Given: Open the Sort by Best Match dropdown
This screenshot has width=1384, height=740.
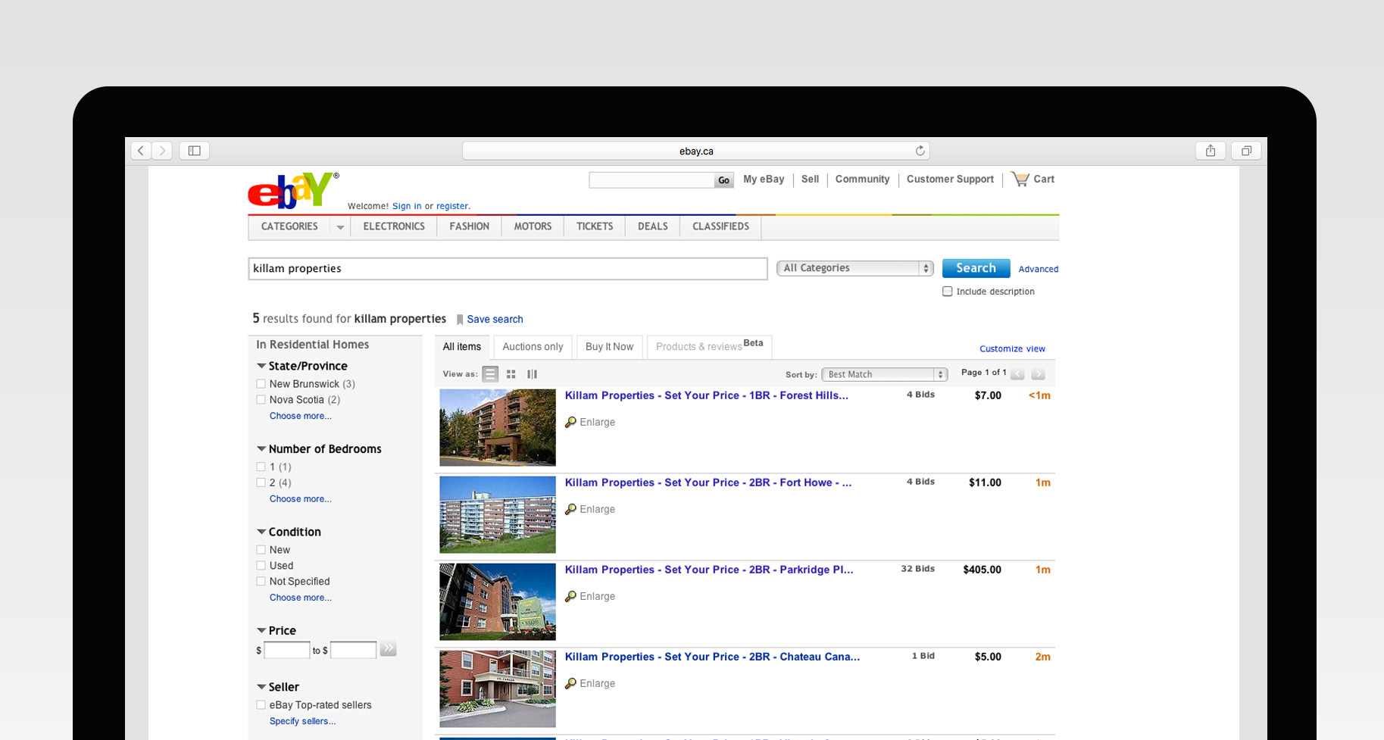Looking at the screenshot, I should point(884,374).
